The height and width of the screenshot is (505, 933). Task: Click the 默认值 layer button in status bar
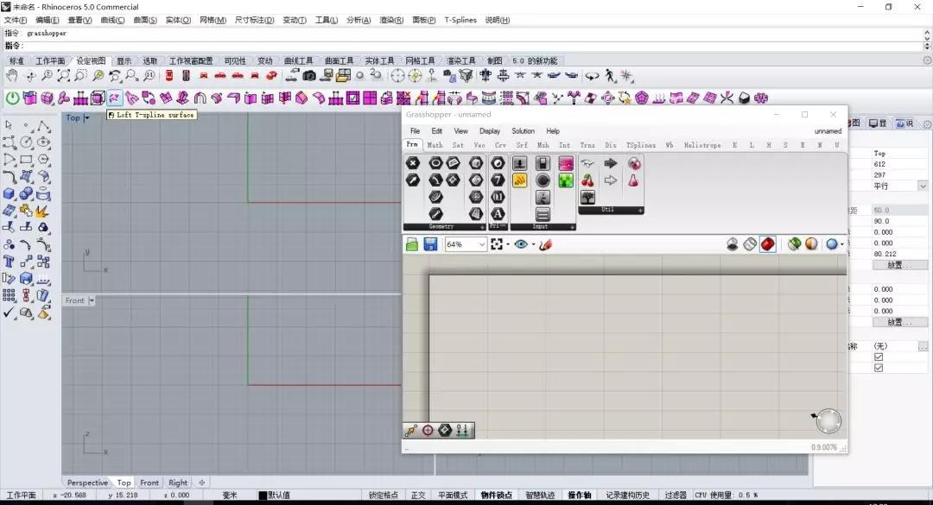coord(278,495)
